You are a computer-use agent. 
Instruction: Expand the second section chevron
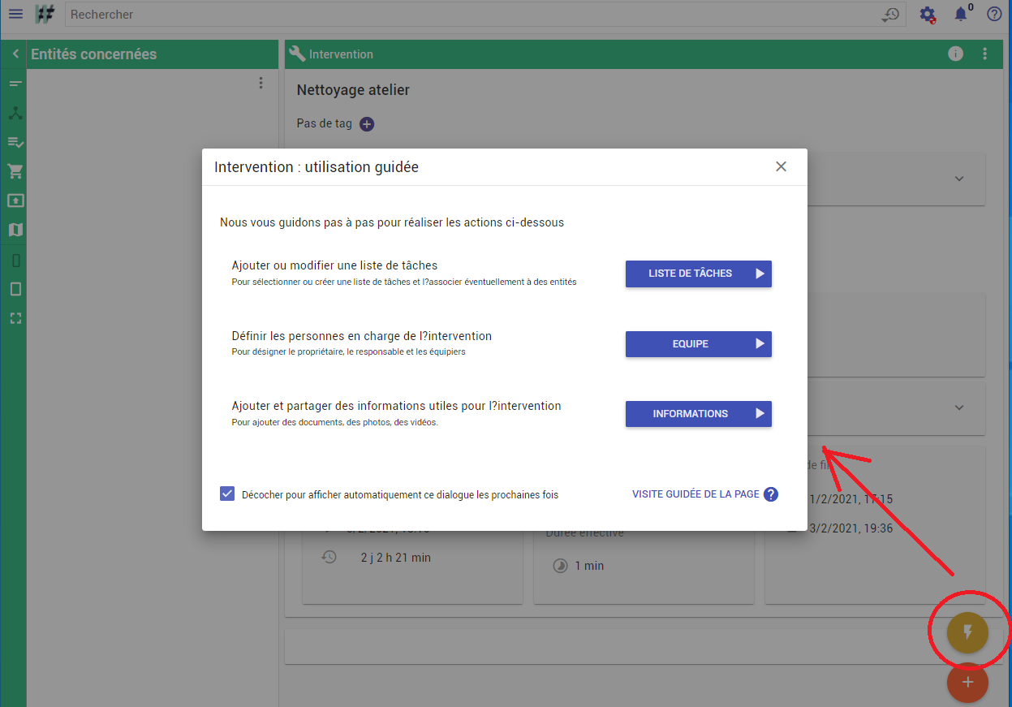coord(959,407)
